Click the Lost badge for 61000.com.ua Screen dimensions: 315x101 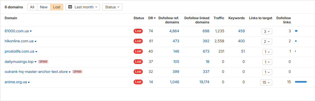pos(138,31)
